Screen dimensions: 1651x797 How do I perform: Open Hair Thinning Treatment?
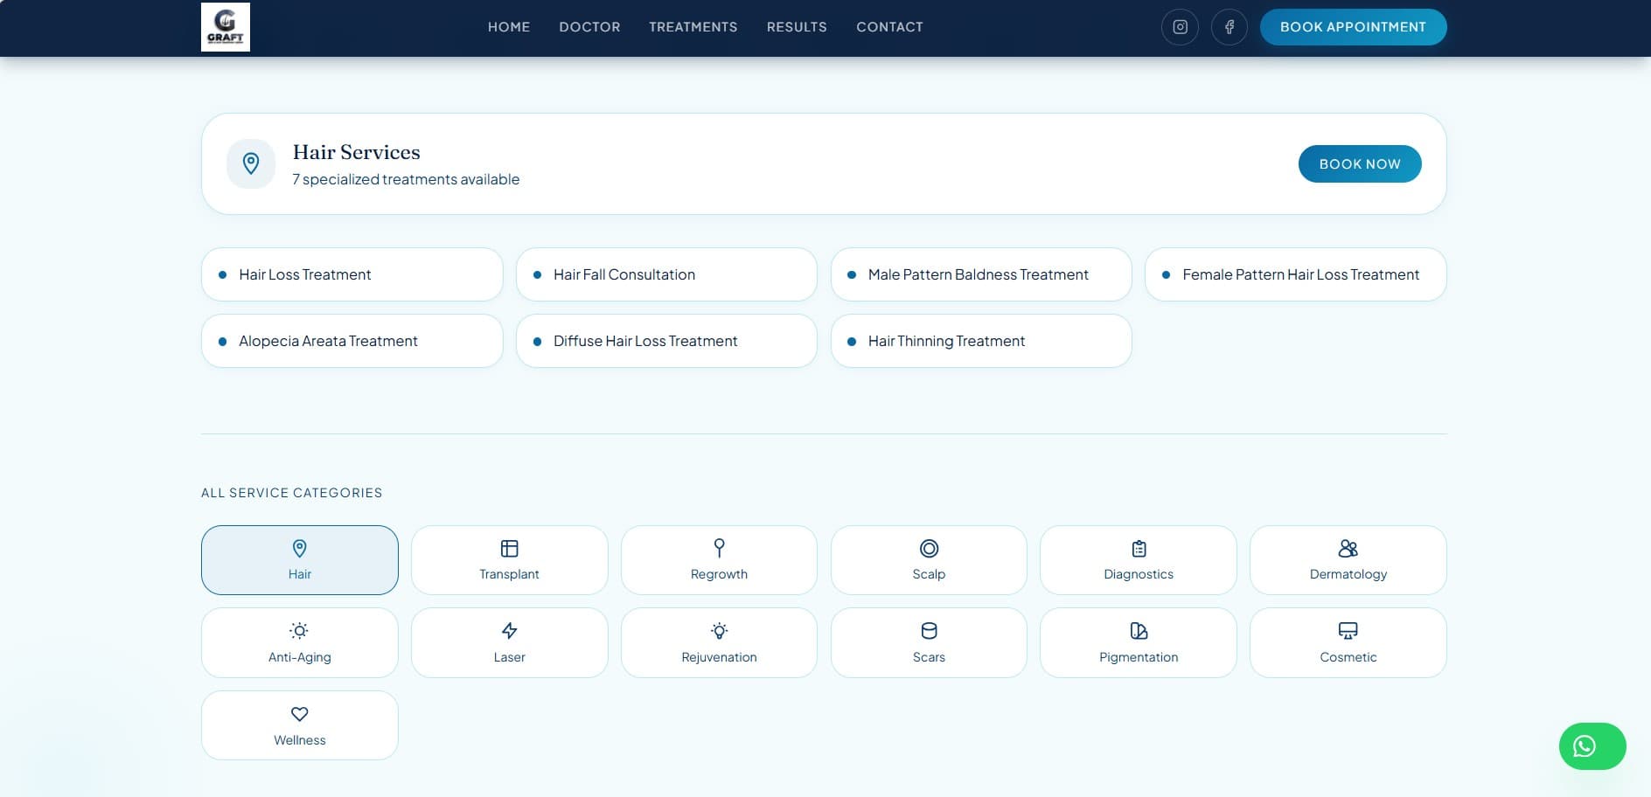click(981, 341)
